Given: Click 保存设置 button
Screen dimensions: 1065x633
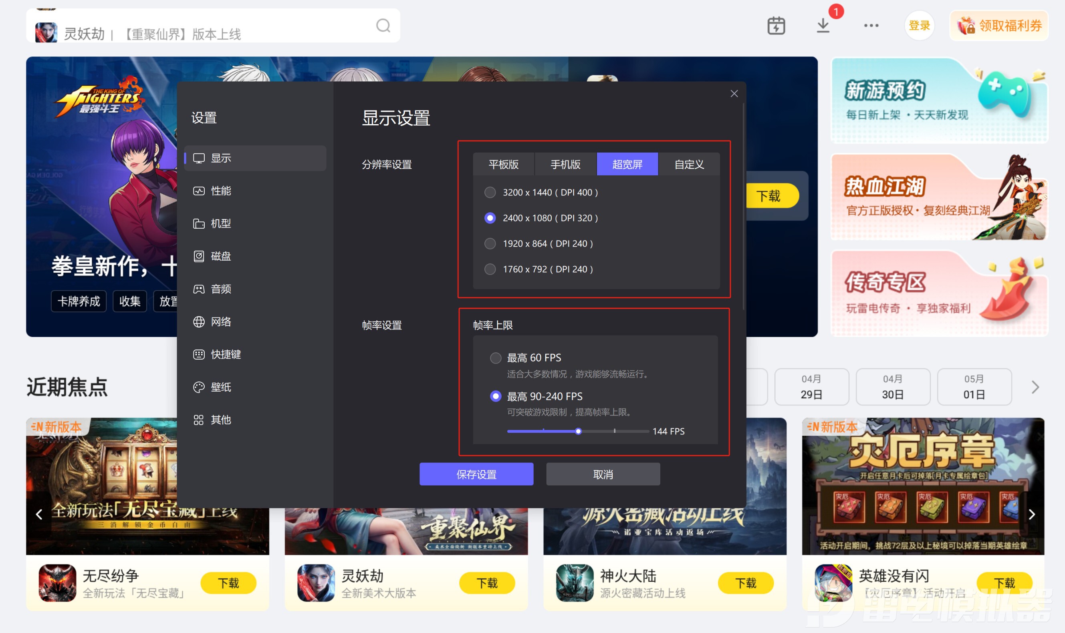Looking at the screenshot, I should coord(476,474).
